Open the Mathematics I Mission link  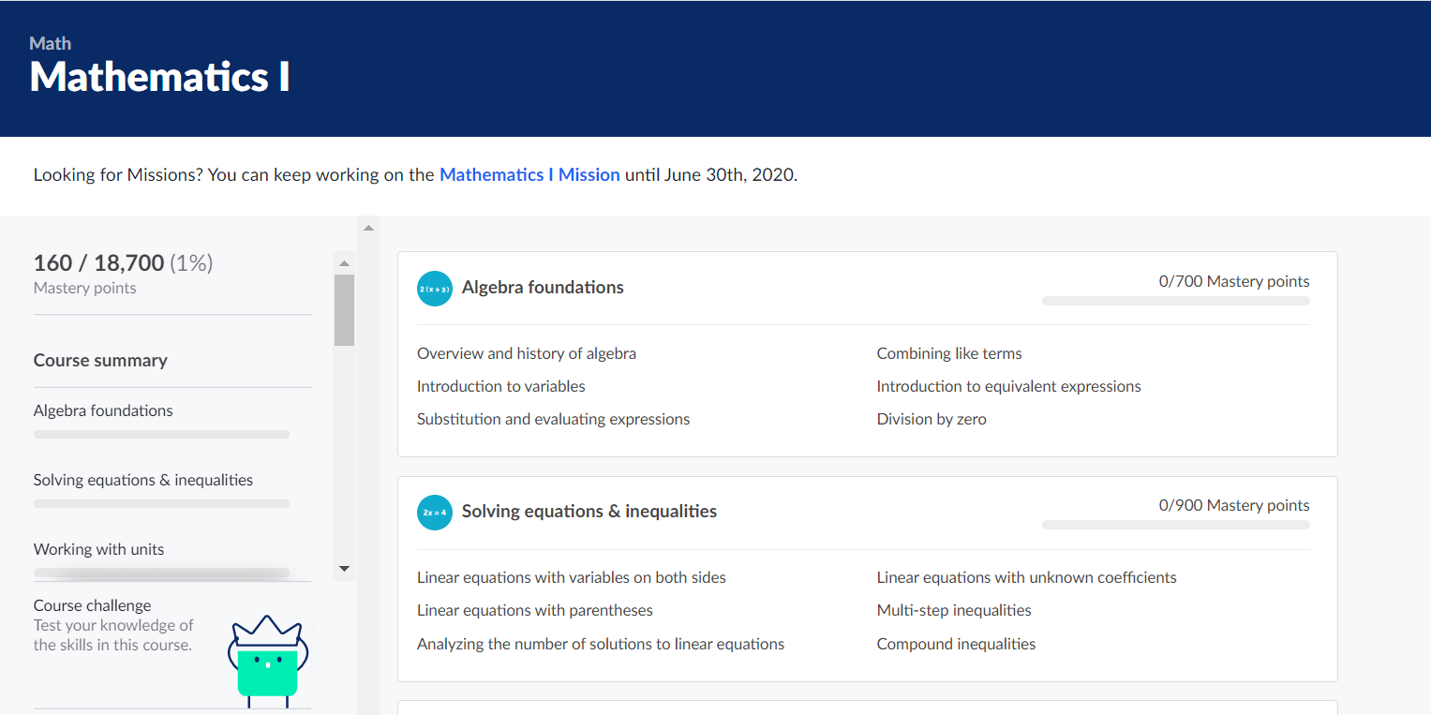pos(529,174)
